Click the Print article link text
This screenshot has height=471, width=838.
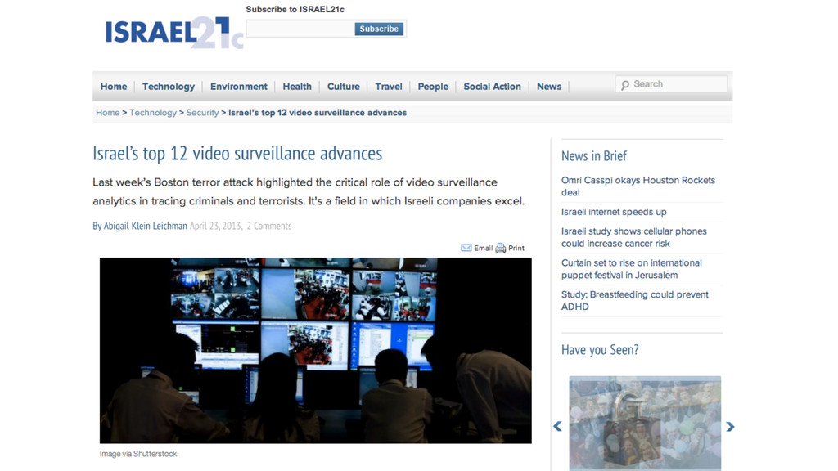click(x=516, y=248)
